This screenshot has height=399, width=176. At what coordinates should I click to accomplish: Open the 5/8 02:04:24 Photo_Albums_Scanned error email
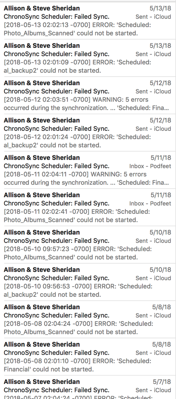click(88, 319)
